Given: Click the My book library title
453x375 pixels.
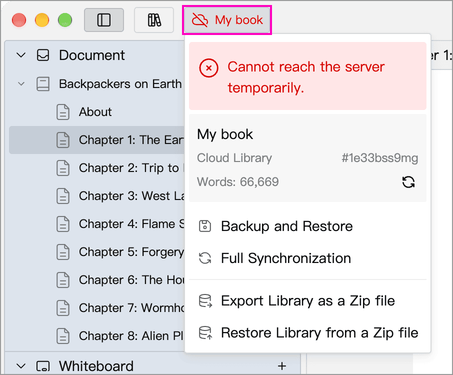Looking at the screenshot, I should click(225, 134).
